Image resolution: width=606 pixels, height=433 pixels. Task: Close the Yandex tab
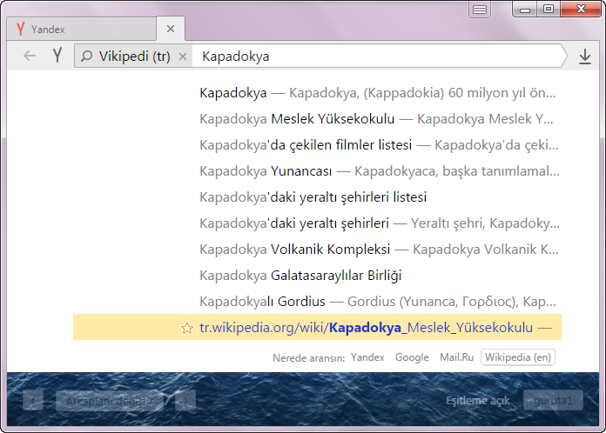[x=171, y=29]
